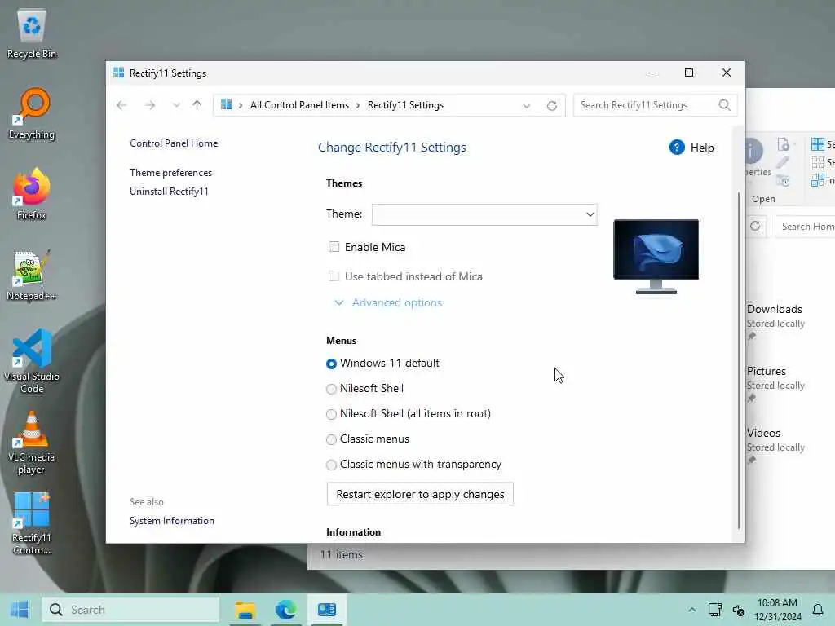This screenshot has height=626, width=835.
Task: Click the taskbar Search box
Action: (x=131, y=610)
